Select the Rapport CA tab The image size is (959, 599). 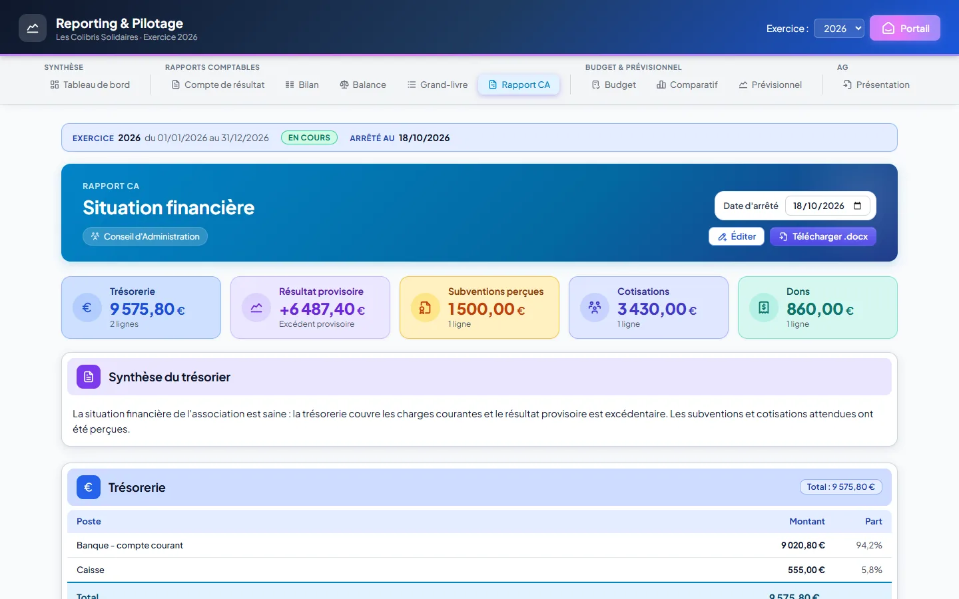point(519,85)
